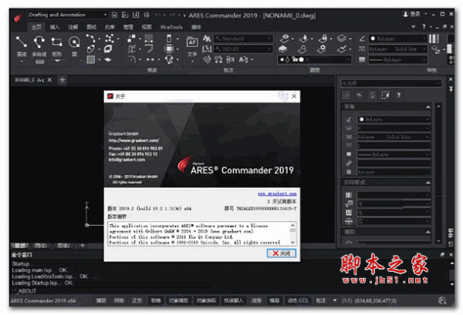463x315 pixels.
Task: Toggle entity snap (对象捕捉) in status bar
Action: tap(178, 300)
